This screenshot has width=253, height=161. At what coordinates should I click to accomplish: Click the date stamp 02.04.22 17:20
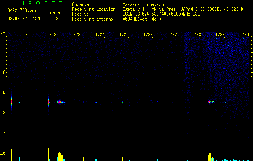(x=25, y=19)
